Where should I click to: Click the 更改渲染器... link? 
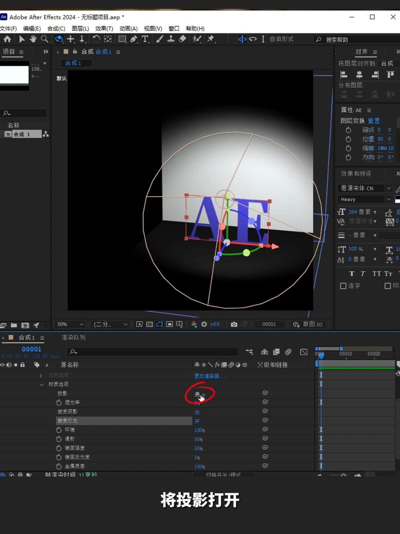pyautogui.click(x=210, y=376)
